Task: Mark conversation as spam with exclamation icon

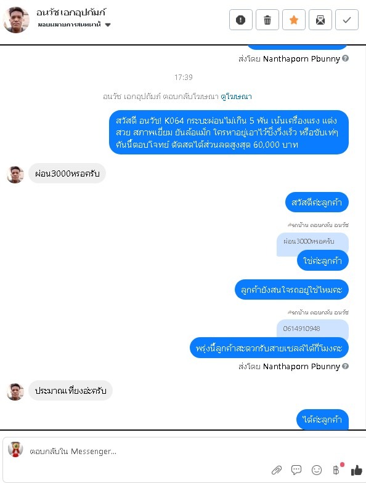Action: pyautogui.click(x=241, y=20)
